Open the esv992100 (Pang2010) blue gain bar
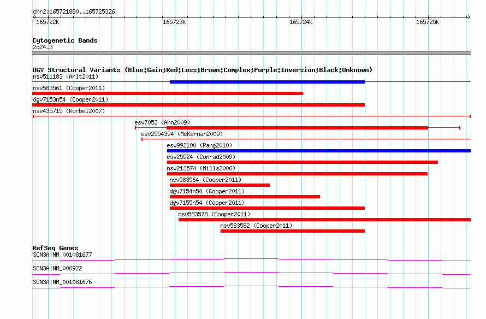This screenshot has width=486, height=319. [319, 151]
